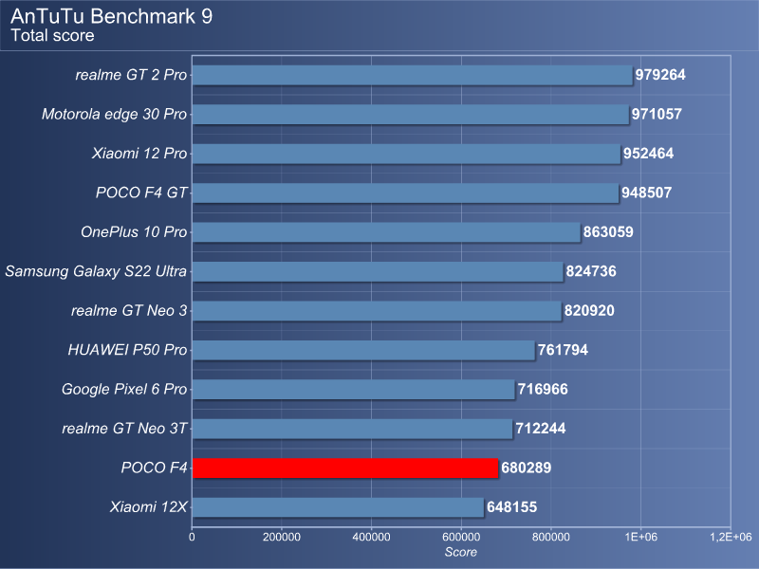
Task: Select the "1,2E+06" x-axis tick label
Action: (x=731, y=537)
